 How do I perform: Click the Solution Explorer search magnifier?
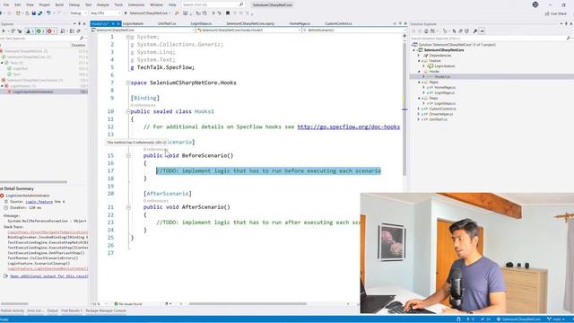568,38
